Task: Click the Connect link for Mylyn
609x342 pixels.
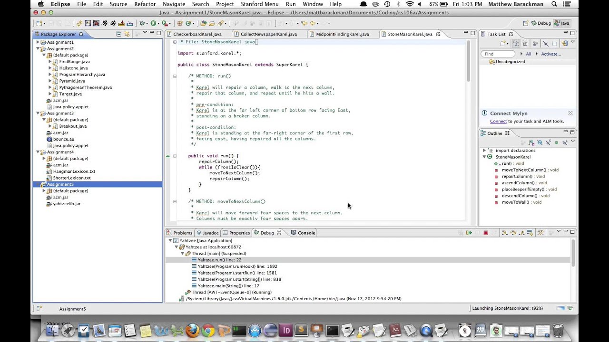Action: (x=498, y=121)
